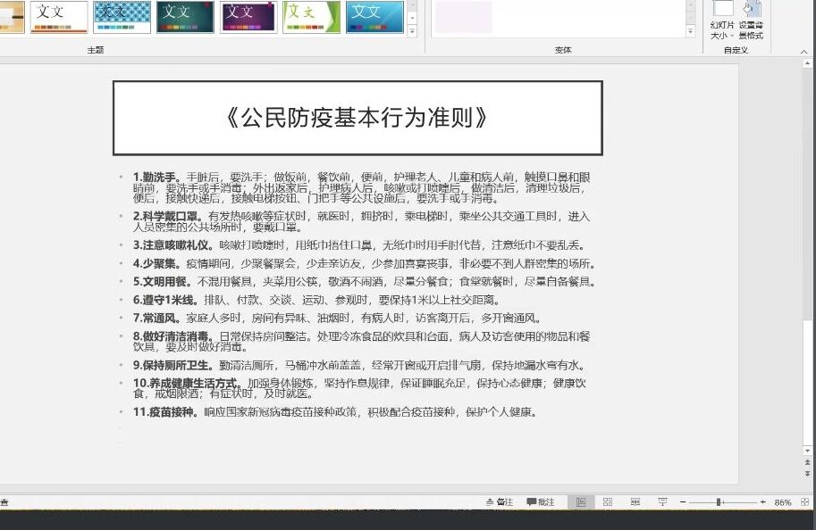Click the zoom in plus button

click(762, 502)
